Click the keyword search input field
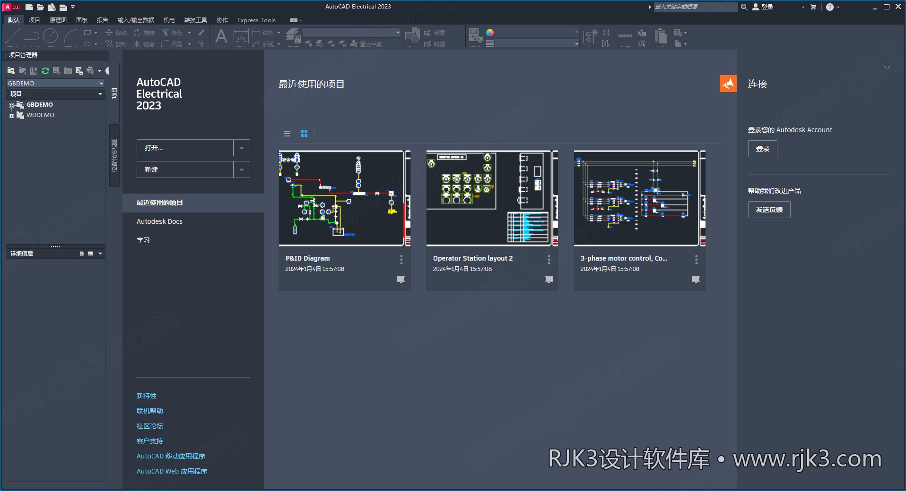The height and width of the screenshot is (491, 906). (x=695, y=7)
